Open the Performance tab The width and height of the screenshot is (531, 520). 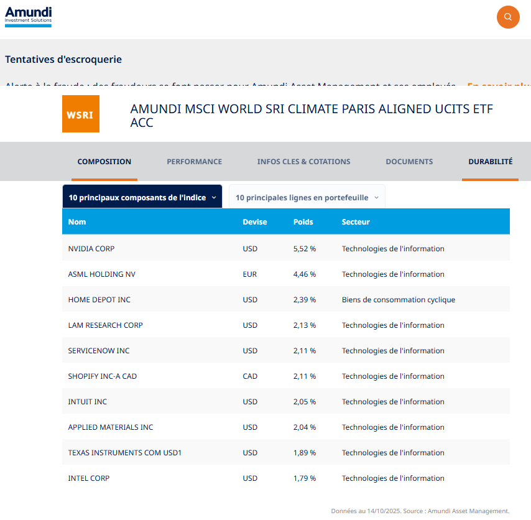click(194, 162)
